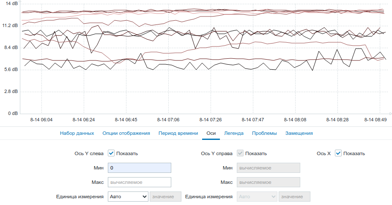The width and height of the screenshot is (392, 205).
Task: Select the Оси tab
Action: click(211, 133)
